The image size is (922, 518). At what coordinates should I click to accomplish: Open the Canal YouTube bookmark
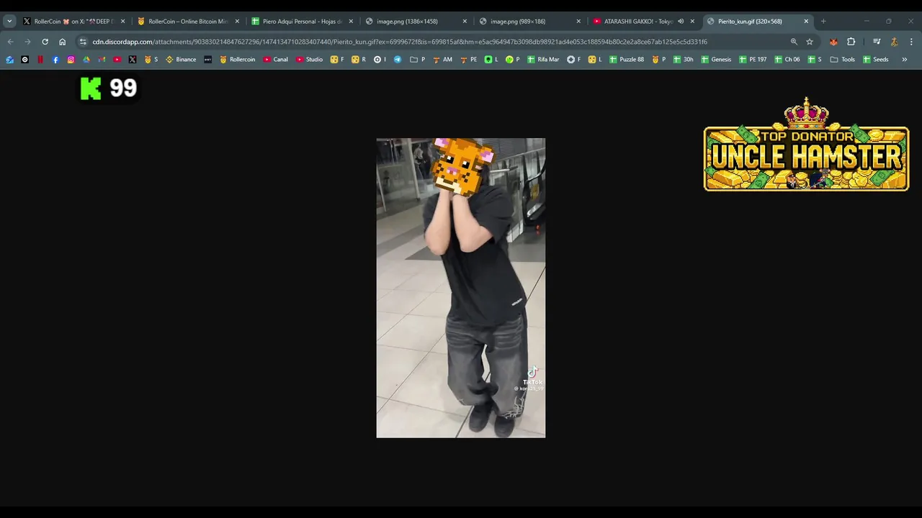[x=275, y=60]
